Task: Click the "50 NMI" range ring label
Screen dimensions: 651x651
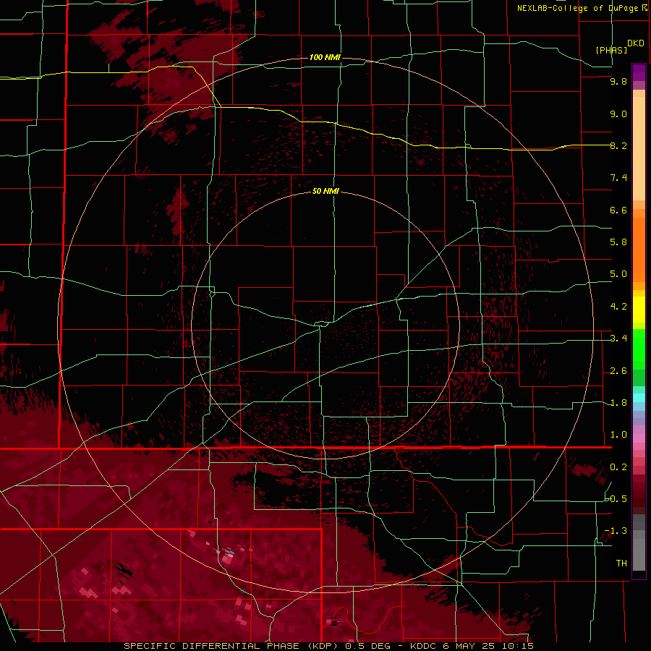Action: 325,191
